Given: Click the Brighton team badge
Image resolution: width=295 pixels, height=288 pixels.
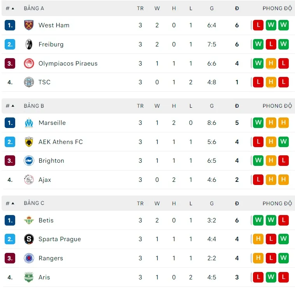Looking at the screenshot, I should pos(29,160).
